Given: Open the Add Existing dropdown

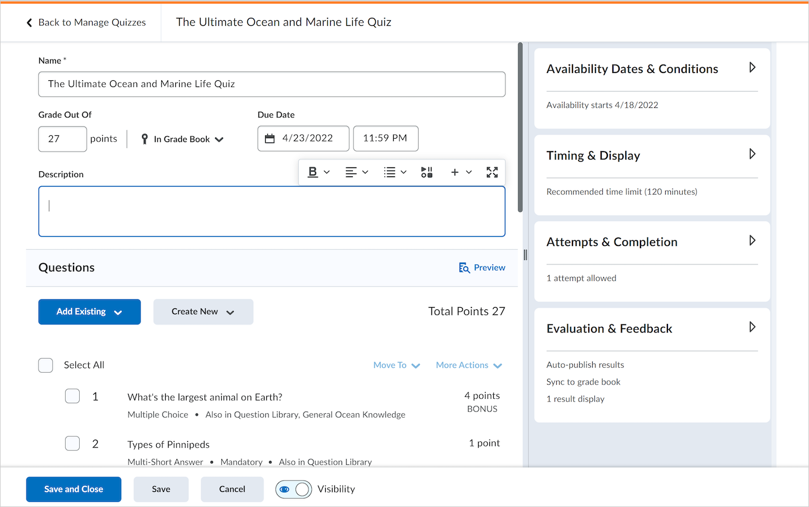Looking at the screenshot, I should (89, 312).
